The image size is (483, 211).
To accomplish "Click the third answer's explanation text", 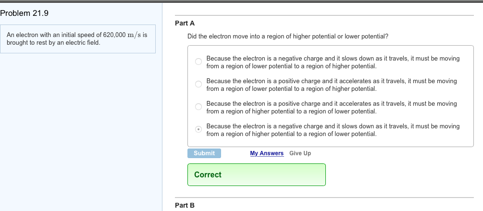I will click(x=331, y=107).
